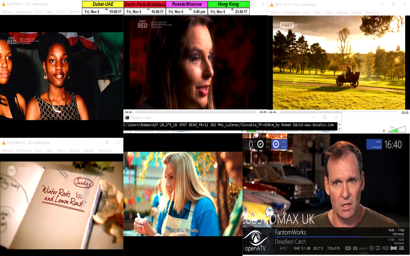Click the VLC cone icon in Food Network window
Screen dimensions: 410x256
(3, 142)
